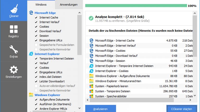Screen dimensions: 200x112
Task: Click Windows icon beside Papierkorb leeren result
Action: tap(91, 86)
